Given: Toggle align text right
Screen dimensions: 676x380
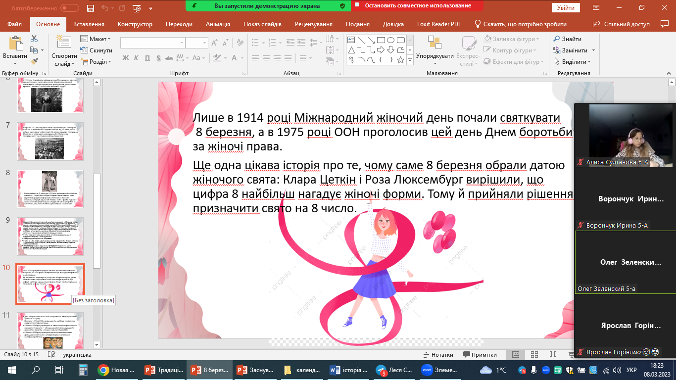Looking at the screenshot, I should 277,59.
